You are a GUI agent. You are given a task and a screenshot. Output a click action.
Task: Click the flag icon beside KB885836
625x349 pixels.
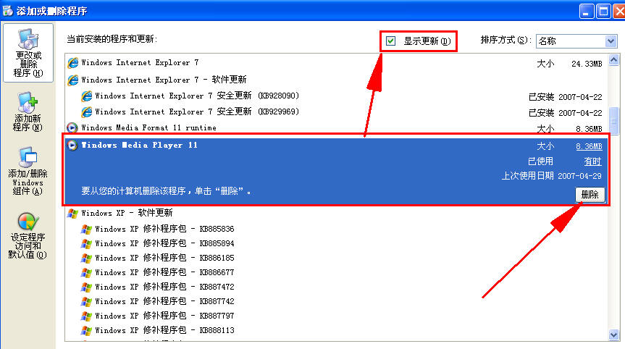click(86, 229)
